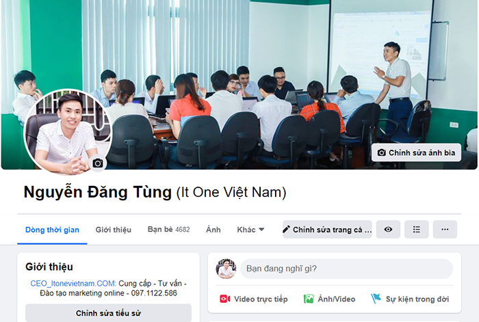Expand the Khác dropdown menu
The height and width of the screenshot is (322, 479).
tap(250, 230)
